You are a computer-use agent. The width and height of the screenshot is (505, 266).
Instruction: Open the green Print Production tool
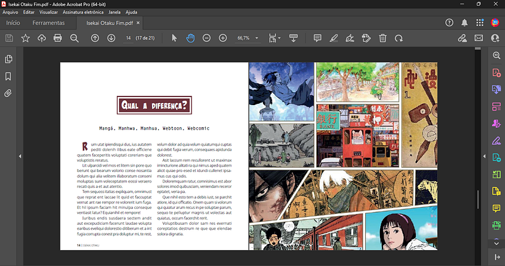[x=496, y=225]
